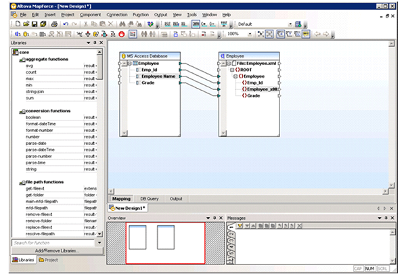The width and height of the screenshot is (406, 274).
Task: Select the C# output language icon
Action: [204, 24]
